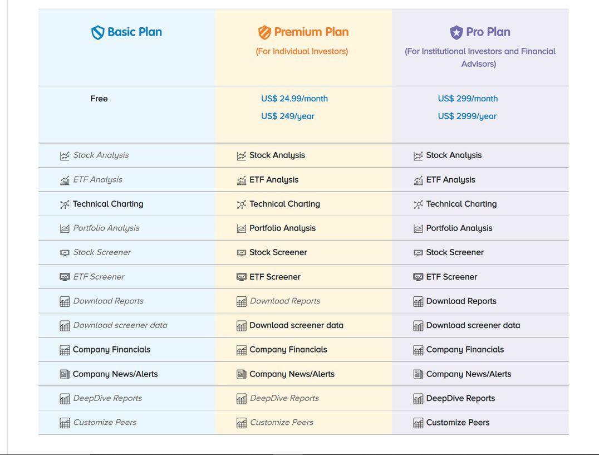The image size is (599, 455).
Task: Open Customize Peers in Pro column
Action: tap(458, 423)
